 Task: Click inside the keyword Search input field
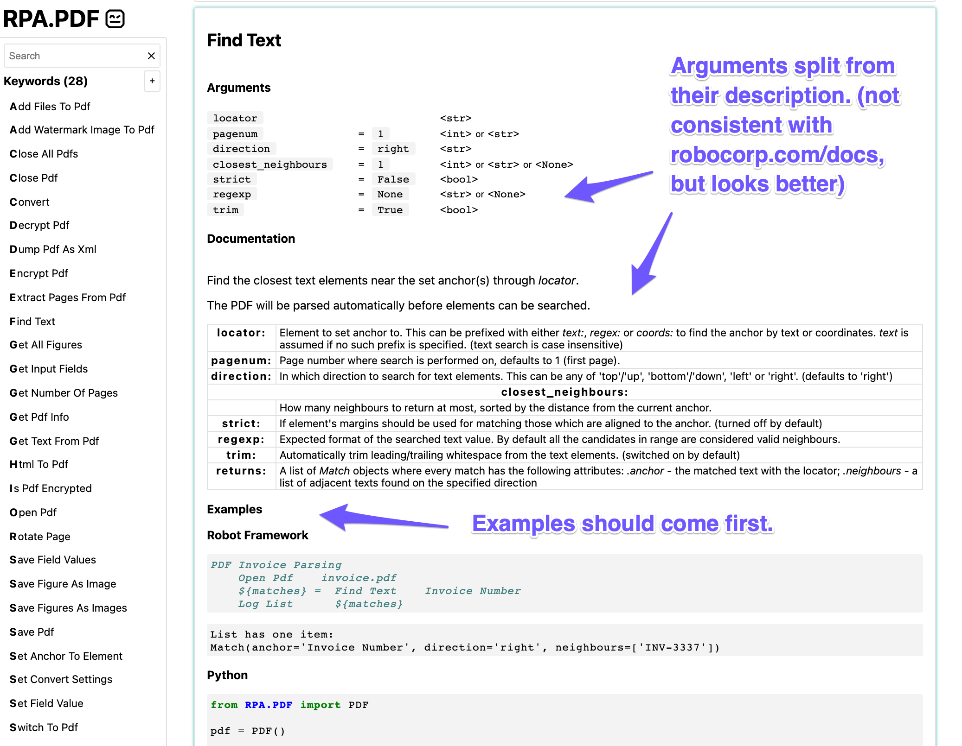pos(74,56)
